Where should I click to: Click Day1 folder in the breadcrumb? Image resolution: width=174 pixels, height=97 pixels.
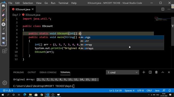coord(15,15)
